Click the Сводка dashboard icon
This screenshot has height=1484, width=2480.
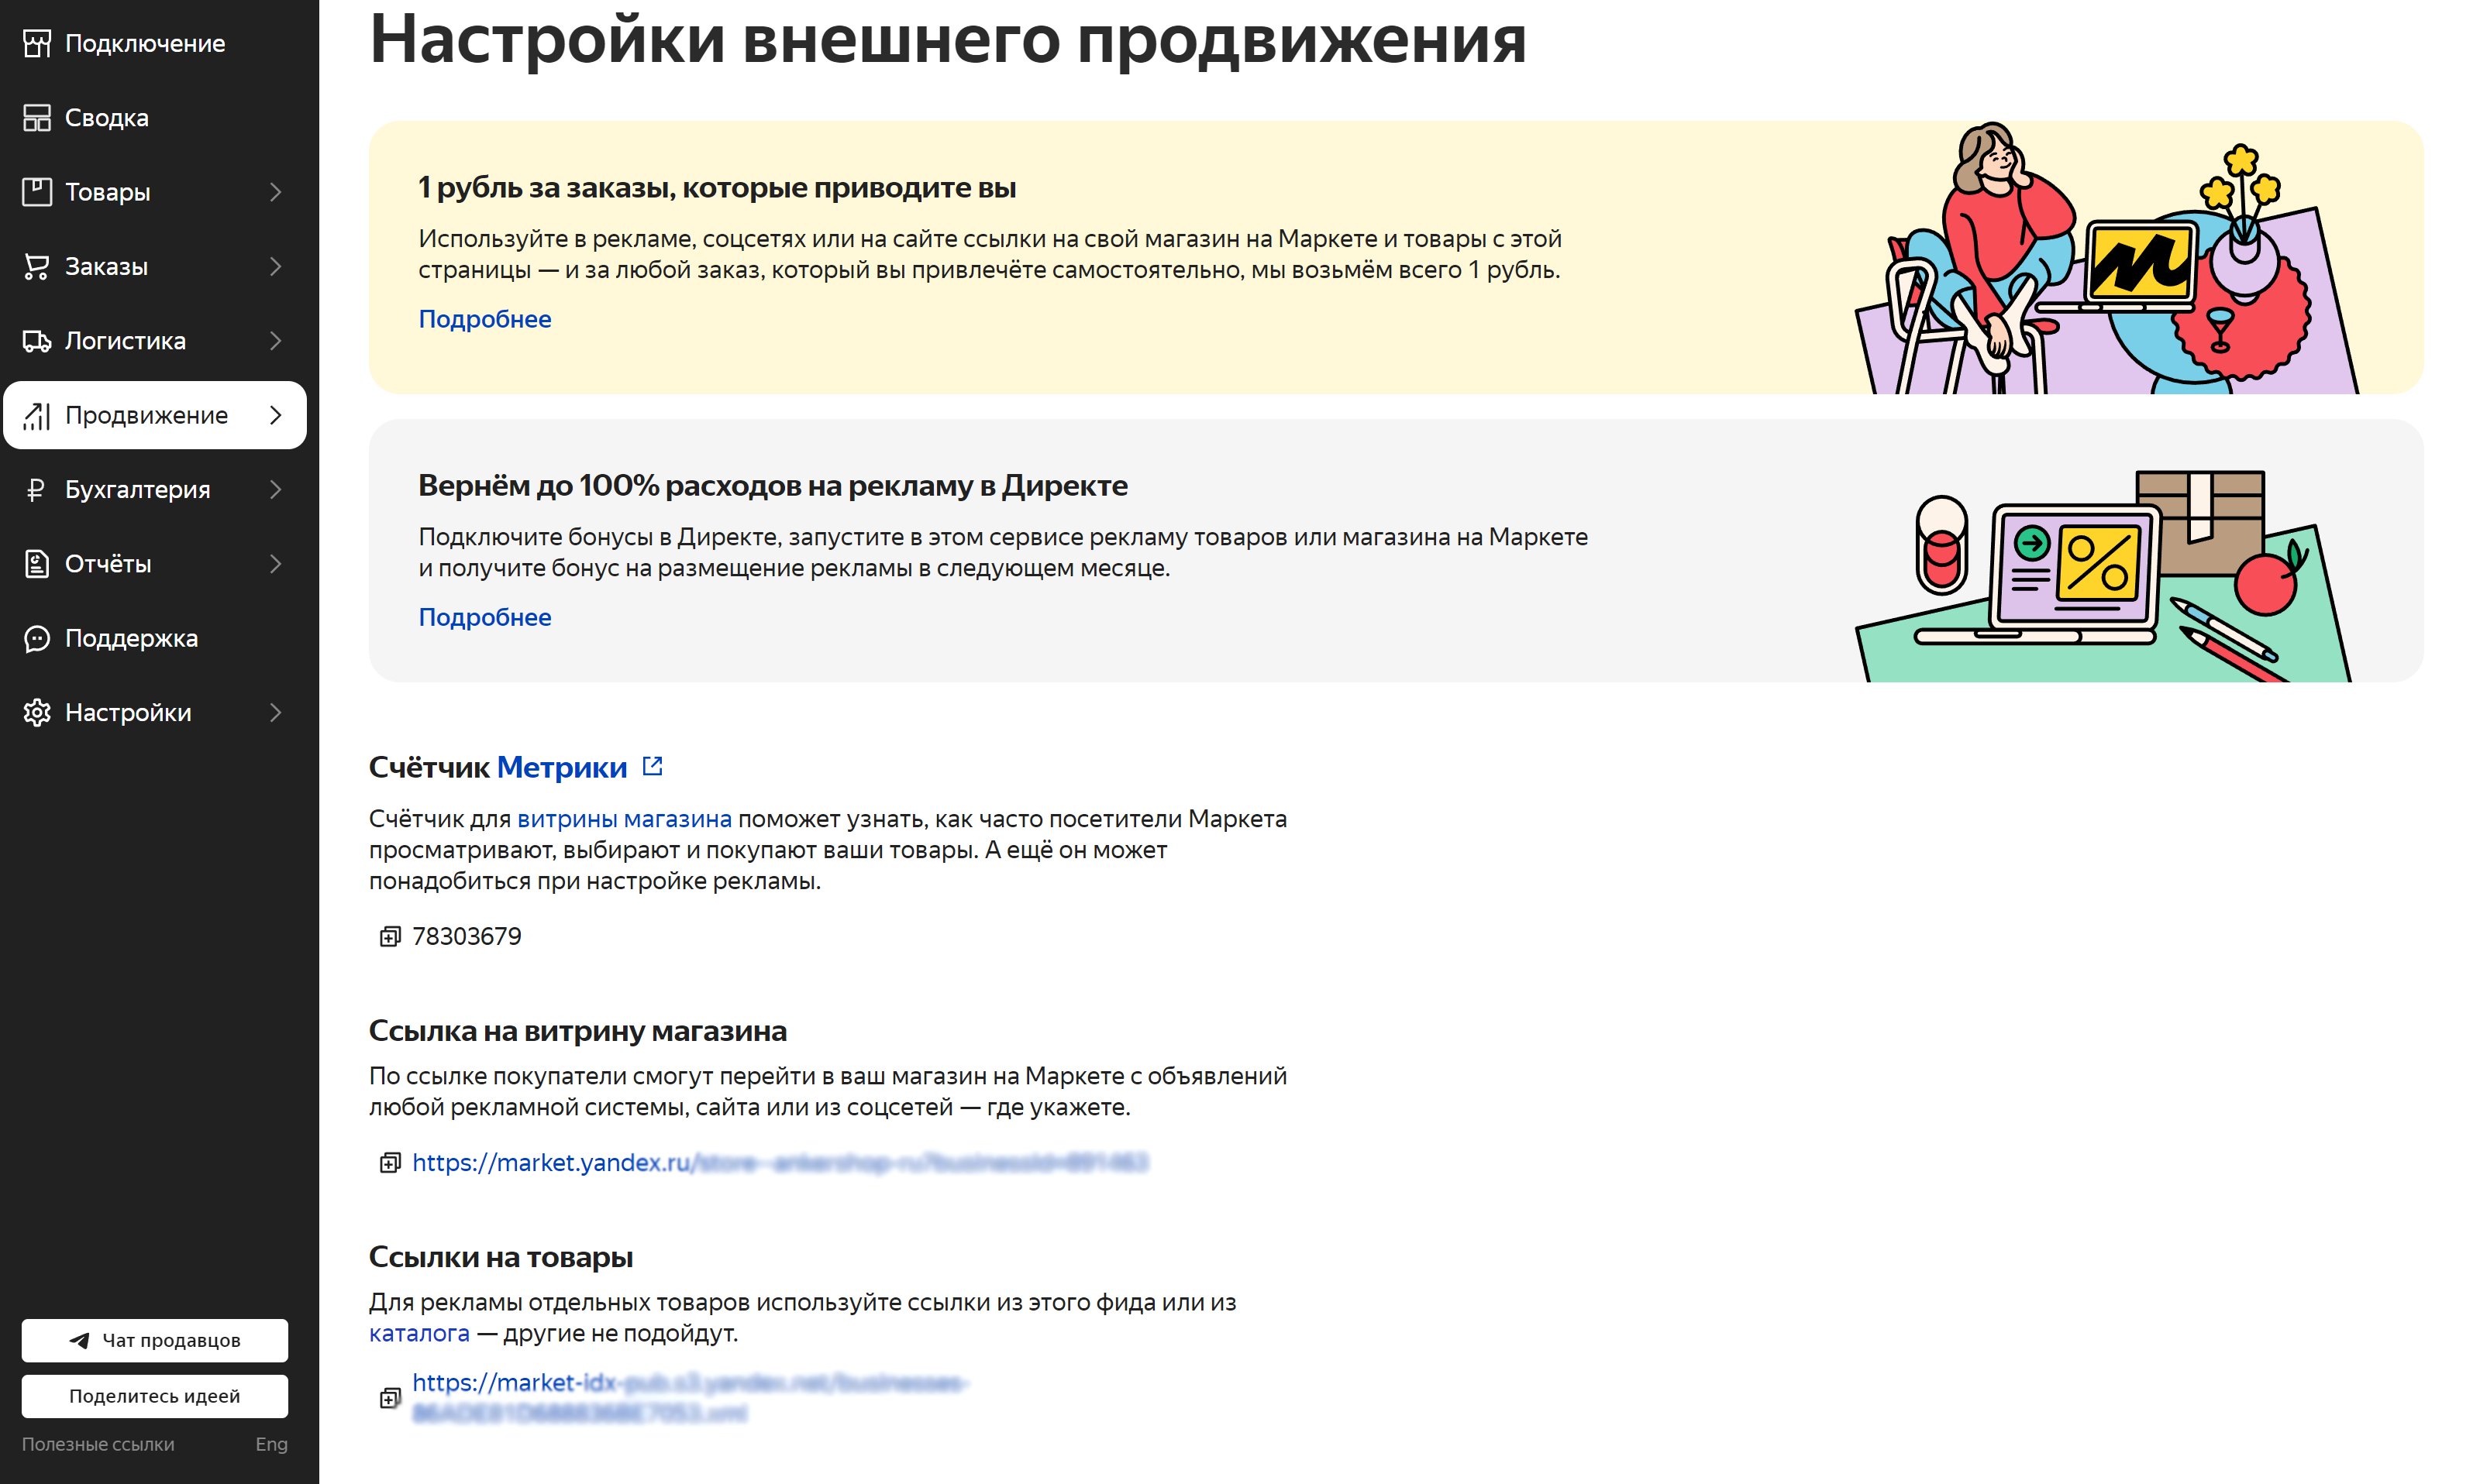37,118
